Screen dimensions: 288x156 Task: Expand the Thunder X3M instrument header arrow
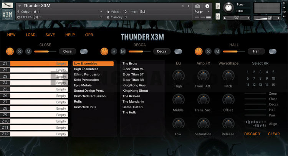click(x=20, y=6)
